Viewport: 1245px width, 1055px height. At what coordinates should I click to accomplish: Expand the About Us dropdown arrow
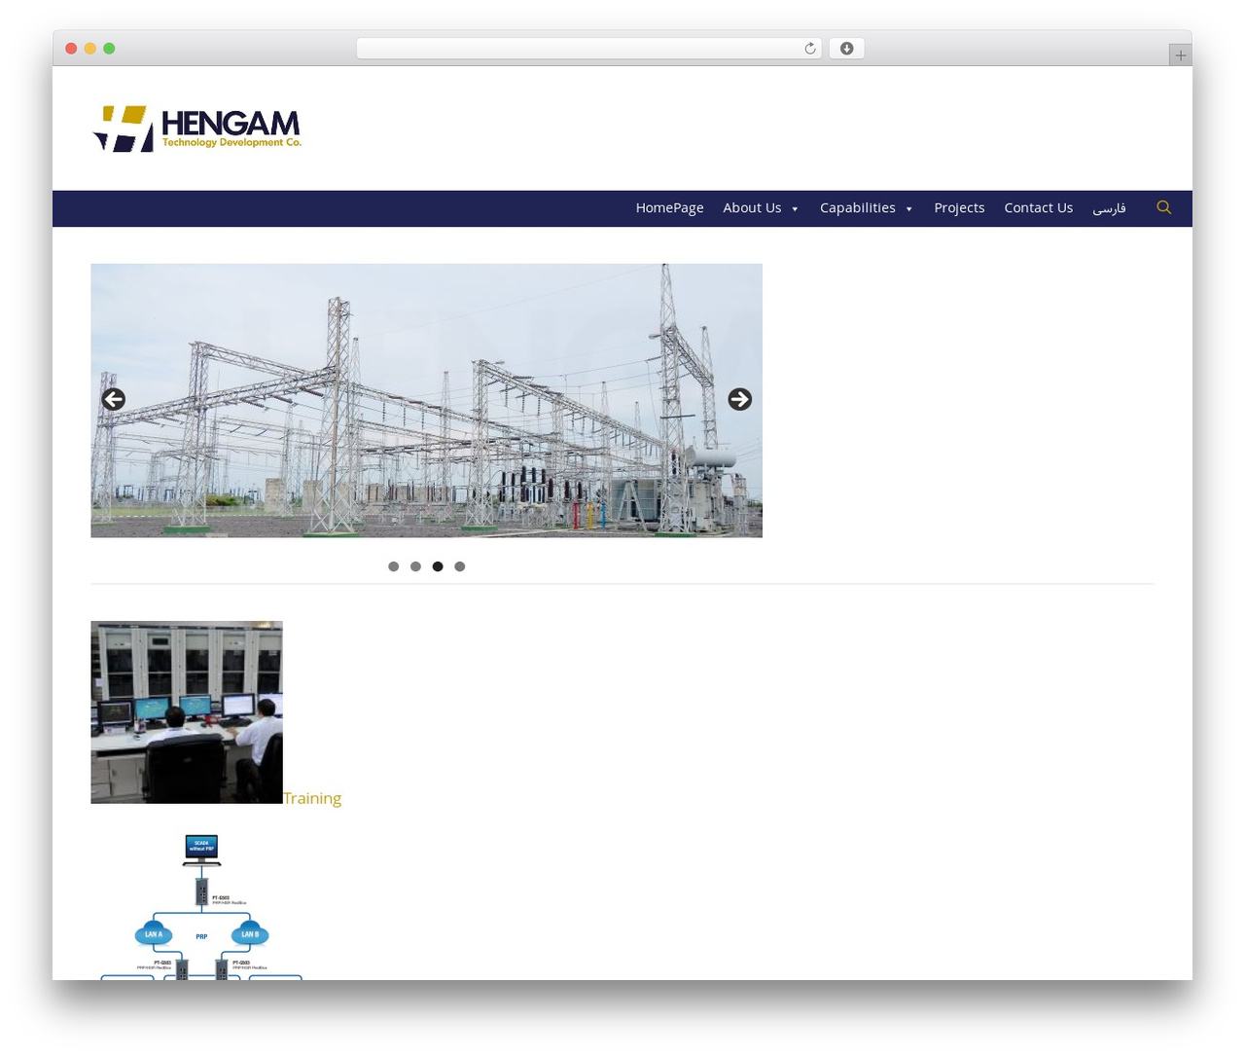(x=795, y=209)
